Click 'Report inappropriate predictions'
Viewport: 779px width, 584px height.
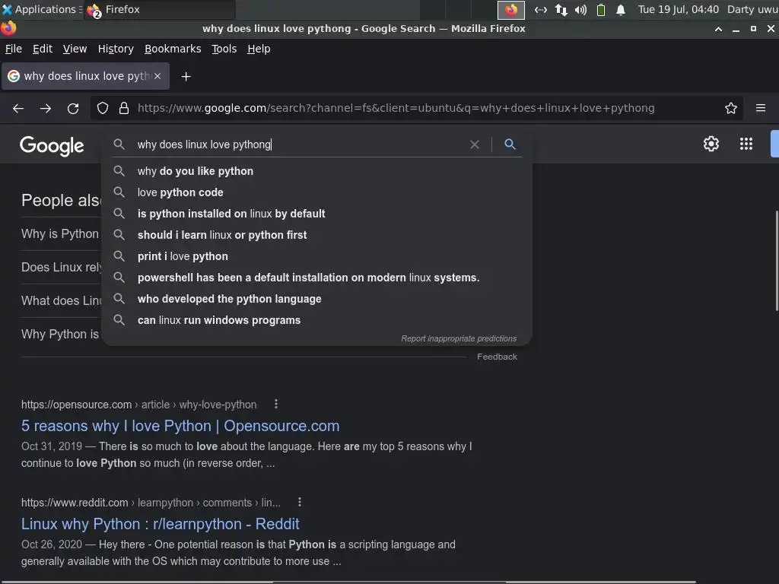(x=459, y=338)
